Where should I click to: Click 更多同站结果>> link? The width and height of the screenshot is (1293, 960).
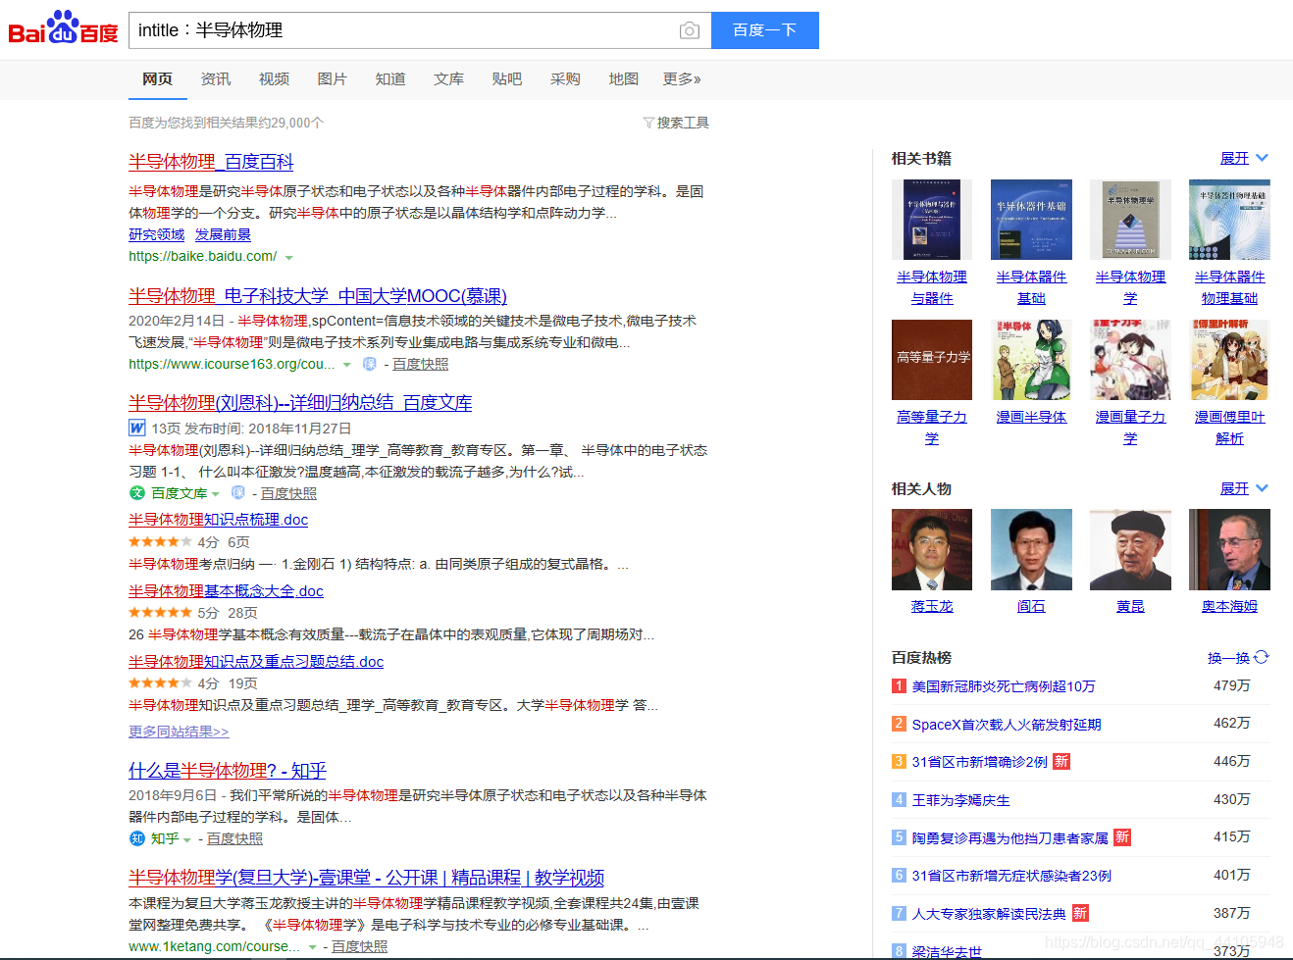pyautogui.click(x=179, y=732)
